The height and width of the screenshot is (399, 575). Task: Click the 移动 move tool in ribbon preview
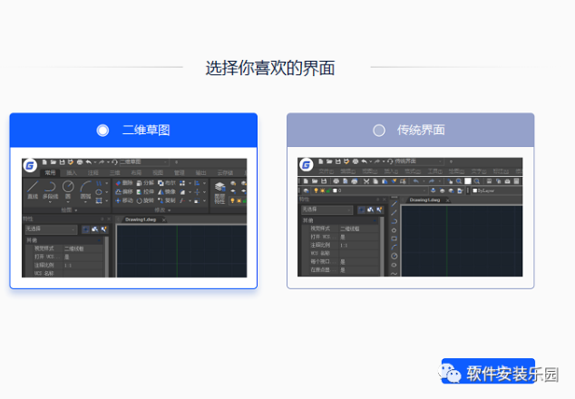tap(126, 200)
